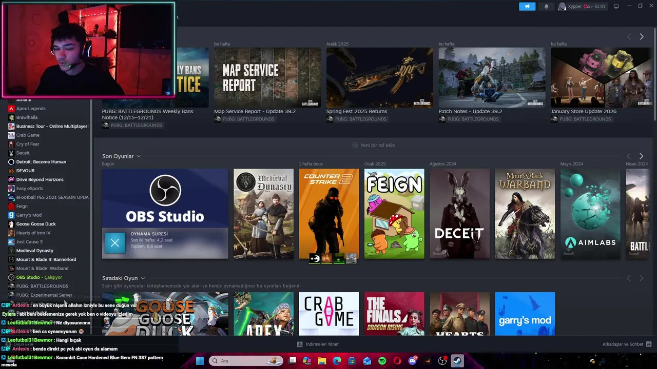Click the taskbar Ara search box
The image size is (657, 369).
coord(246,361)
